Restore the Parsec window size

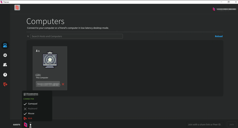click(x=228, y=2)
